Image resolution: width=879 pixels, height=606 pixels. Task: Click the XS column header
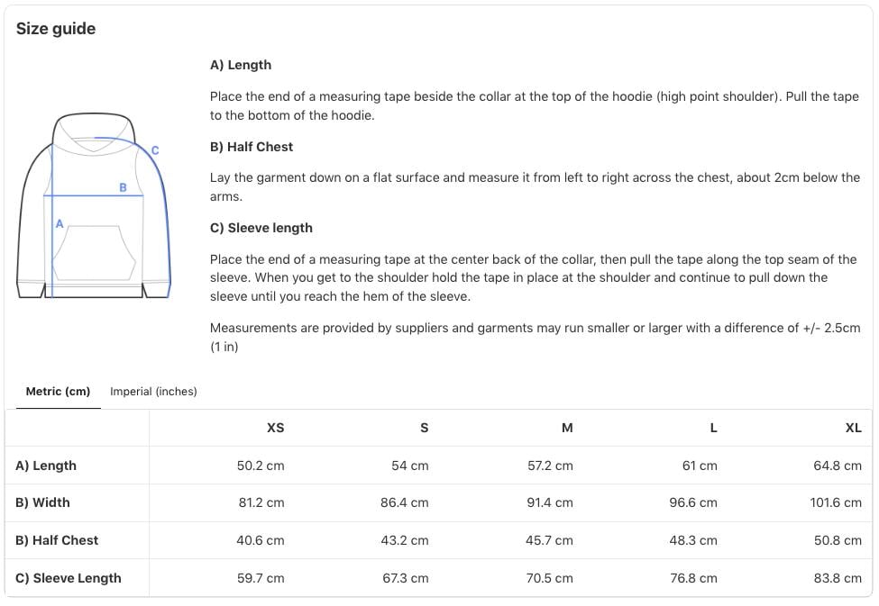[x=275, y=428]
